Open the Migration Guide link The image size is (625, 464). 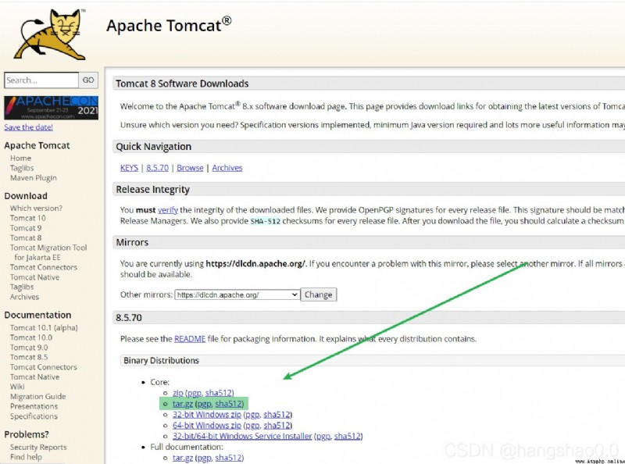coord(37,396)
